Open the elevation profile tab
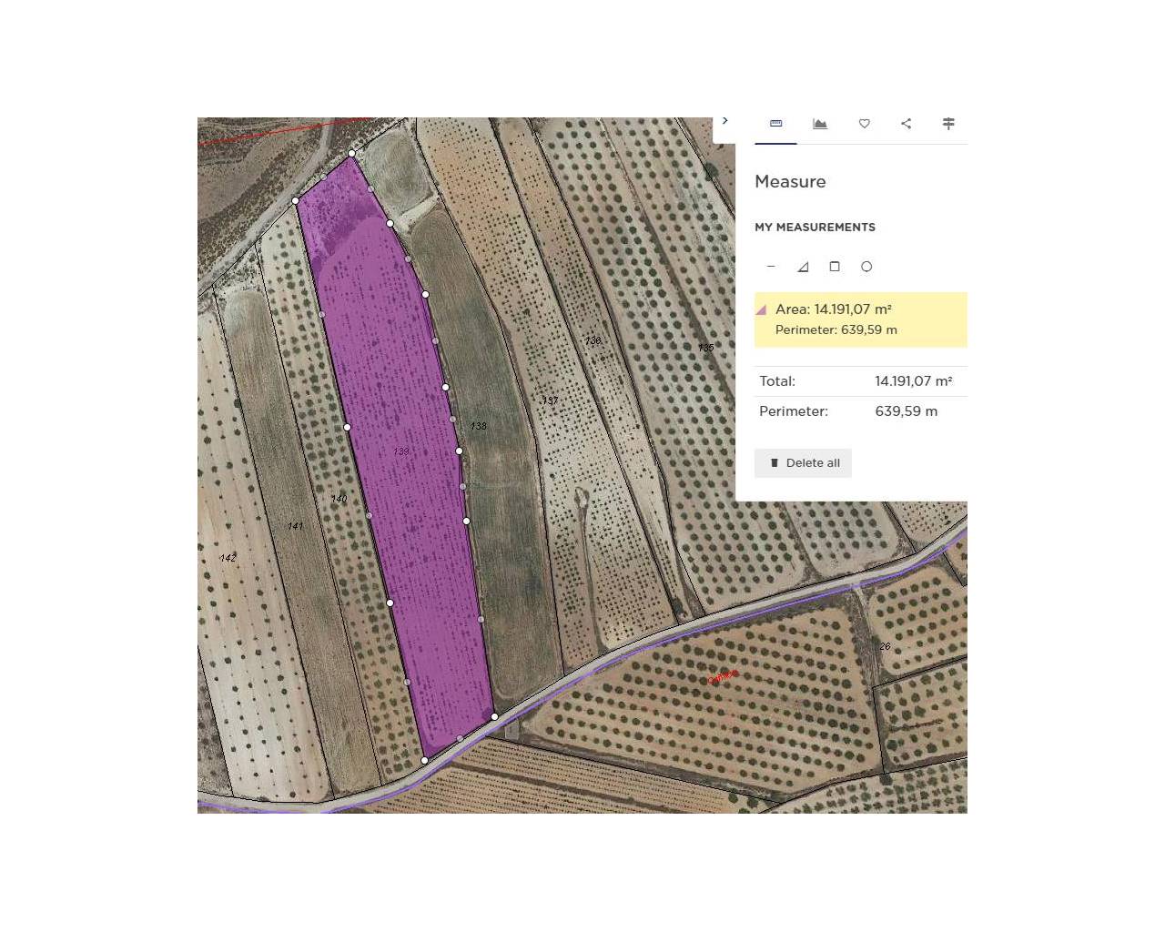The height and width of the screenshot is (932, 1165). 820,124
